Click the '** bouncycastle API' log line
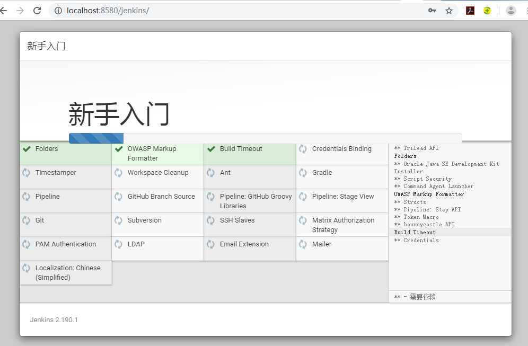528x346 pixels. [x=424, y=225]
